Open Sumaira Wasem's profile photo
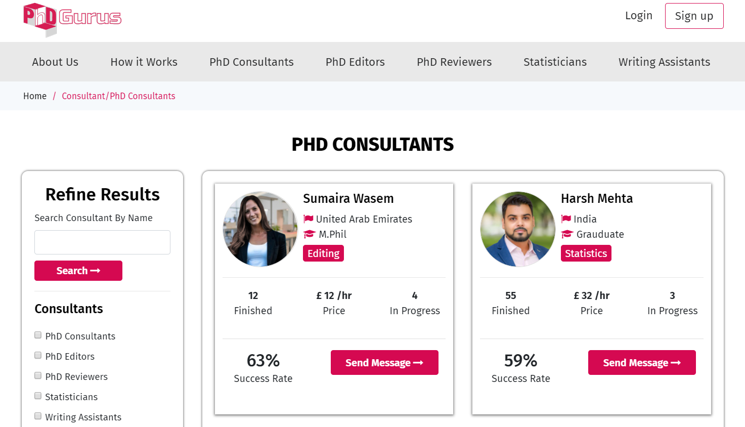Screen dimensions: 745x427 point(260,229)
